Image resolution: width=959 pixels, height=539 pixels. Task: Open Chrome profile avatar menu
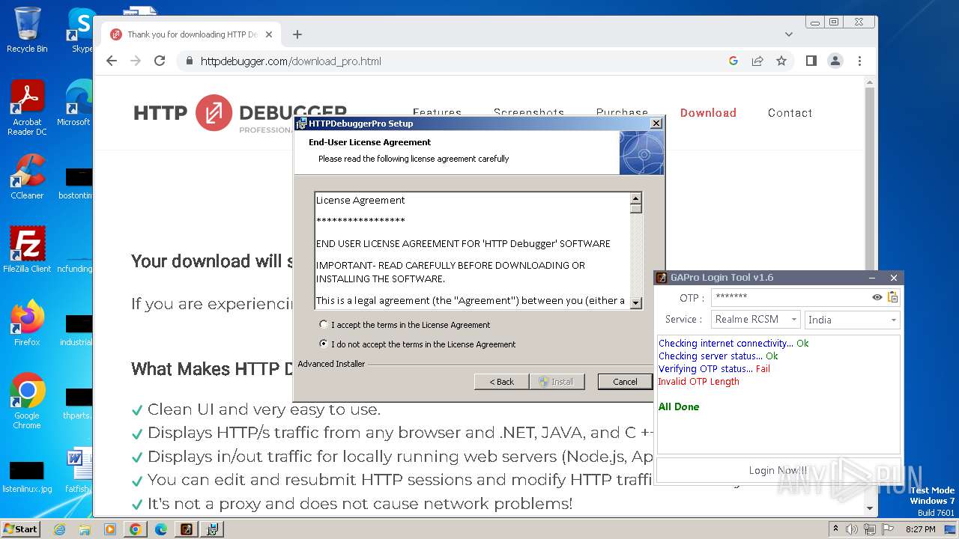coord(835,61)
